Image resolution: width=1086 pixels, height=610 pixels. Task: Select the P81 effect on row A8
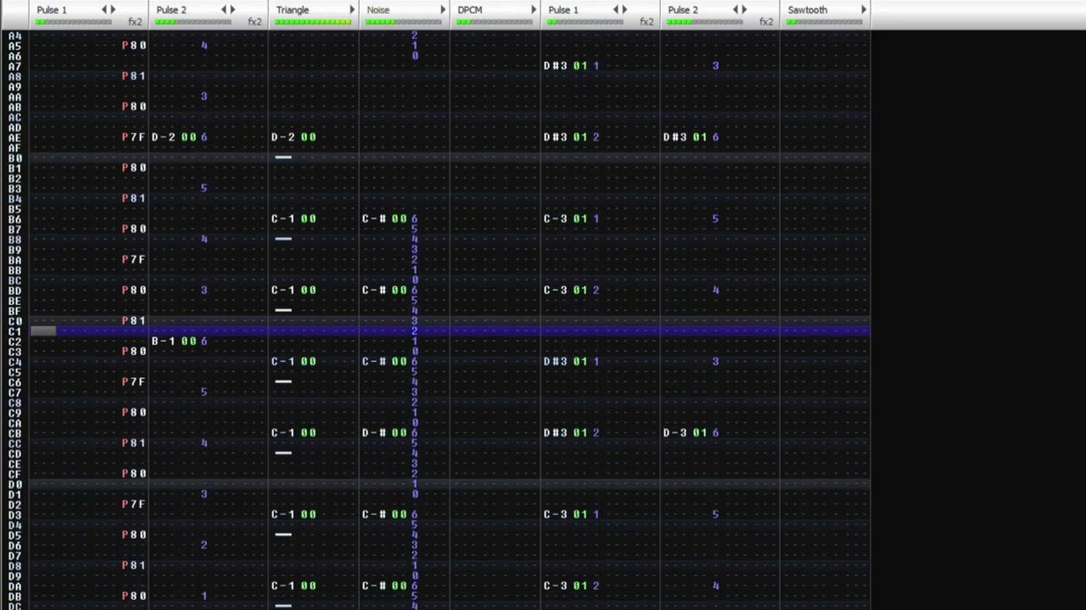coord(133,75)
